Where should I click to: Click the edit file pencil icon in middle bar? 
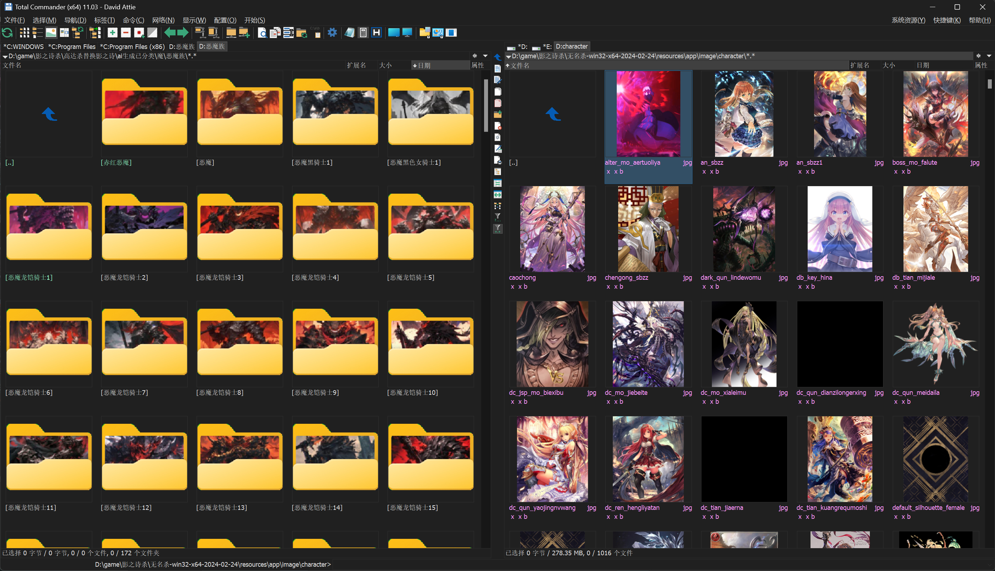498,80
